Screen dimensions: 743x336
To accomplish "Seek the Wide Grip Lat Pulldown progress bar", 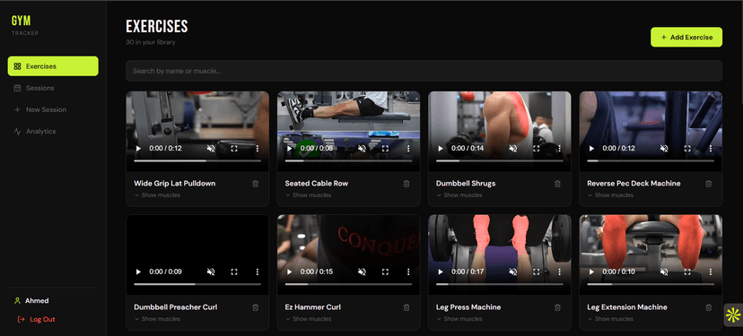I will point(197,161).
